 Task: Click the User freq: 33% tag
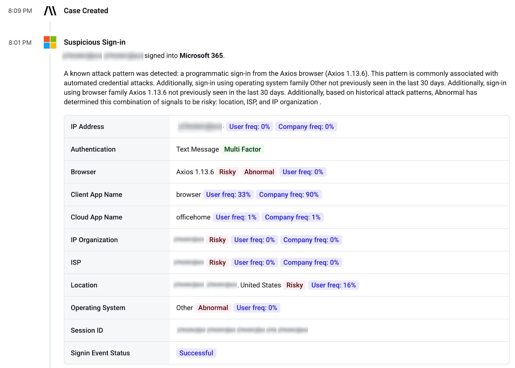(228, 195)
